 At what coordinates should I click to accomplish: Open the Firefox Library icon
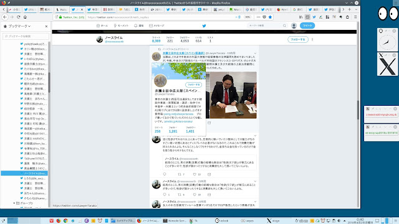click(300, 17)
